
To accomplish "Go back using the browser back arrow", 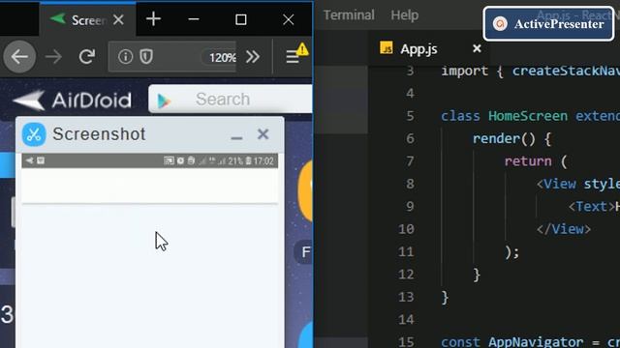I will 19,57.
